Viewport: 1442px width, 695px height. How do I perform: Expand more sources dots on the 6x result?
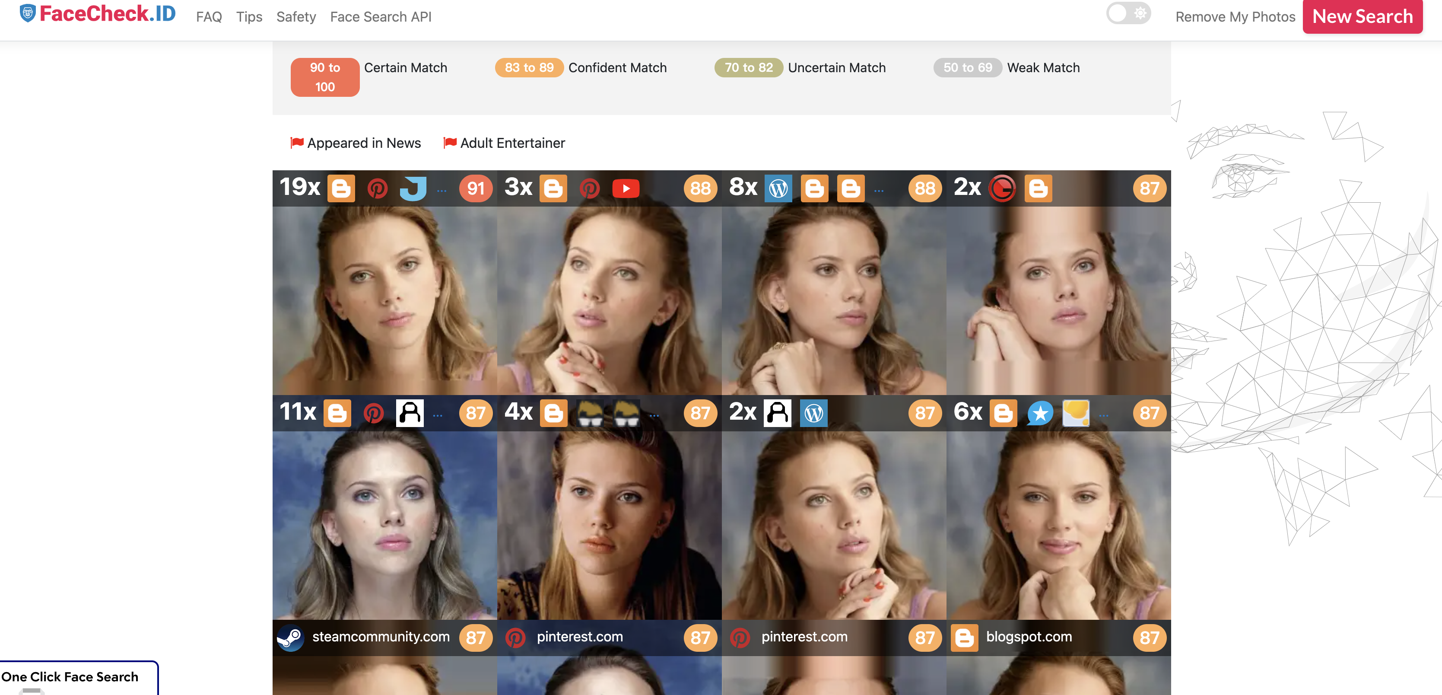tap(1103, 415)
